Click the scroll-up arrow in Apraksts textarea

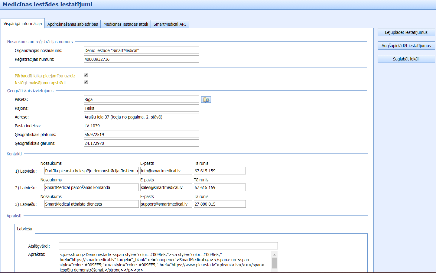click(274, 255)
